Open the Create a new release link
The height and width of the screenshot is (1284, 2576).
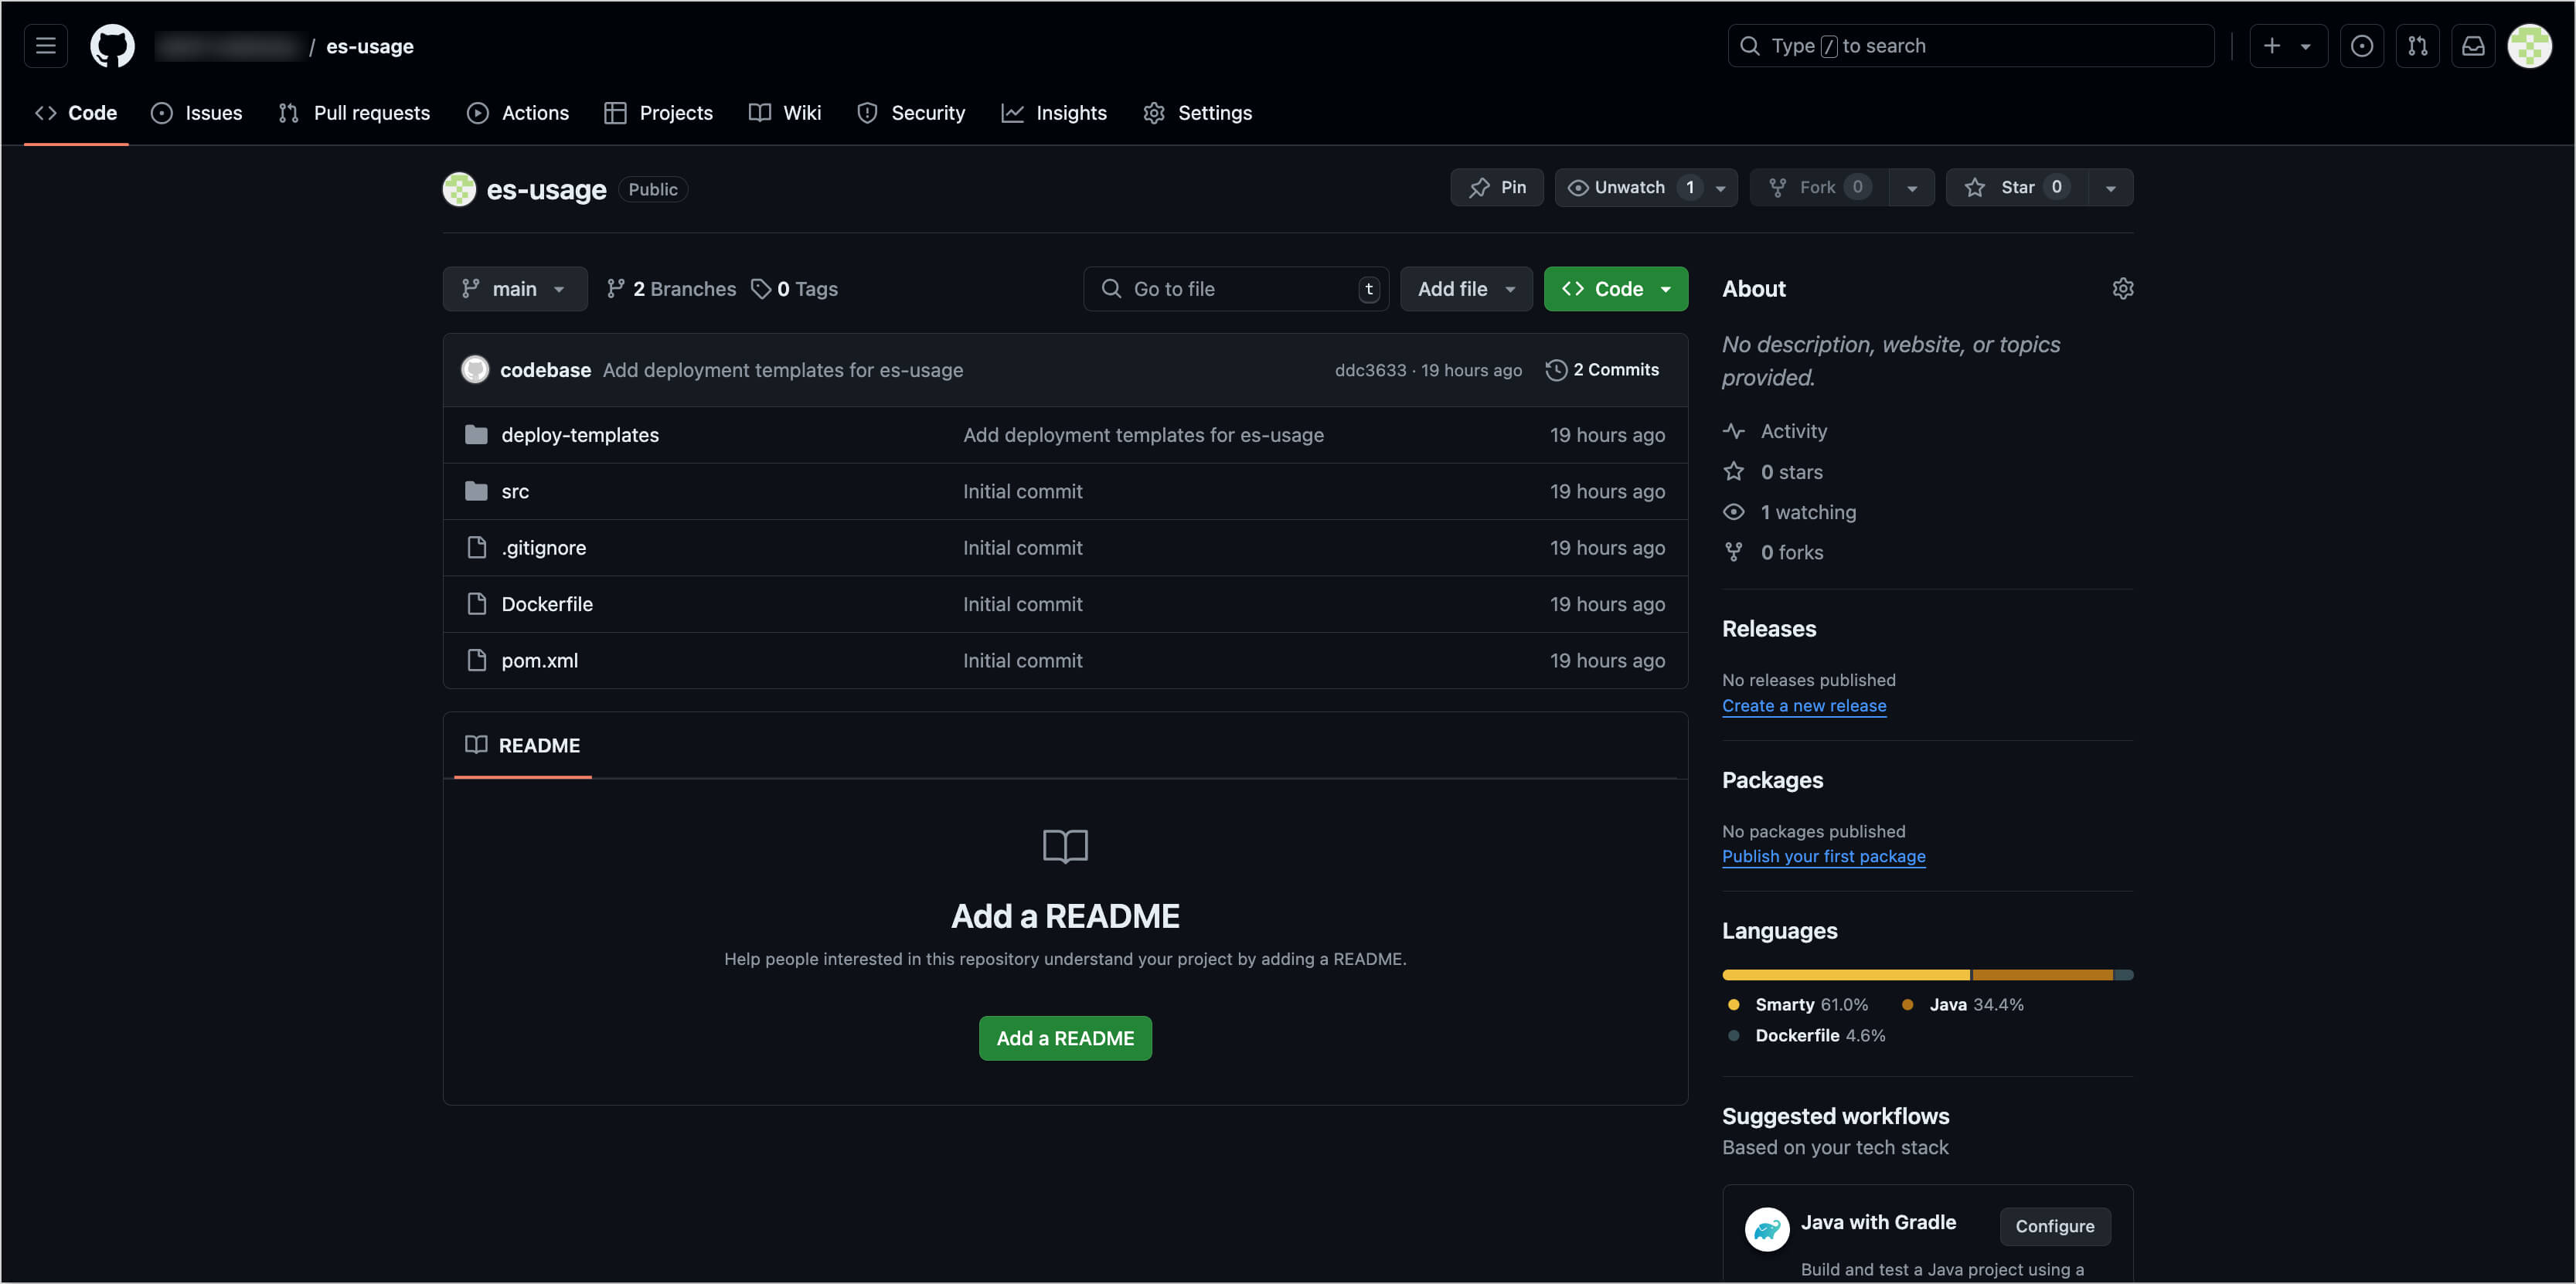coord(1804,705)
